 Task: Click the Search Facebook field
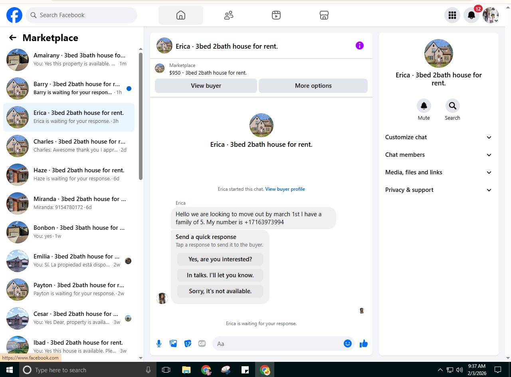81,15
